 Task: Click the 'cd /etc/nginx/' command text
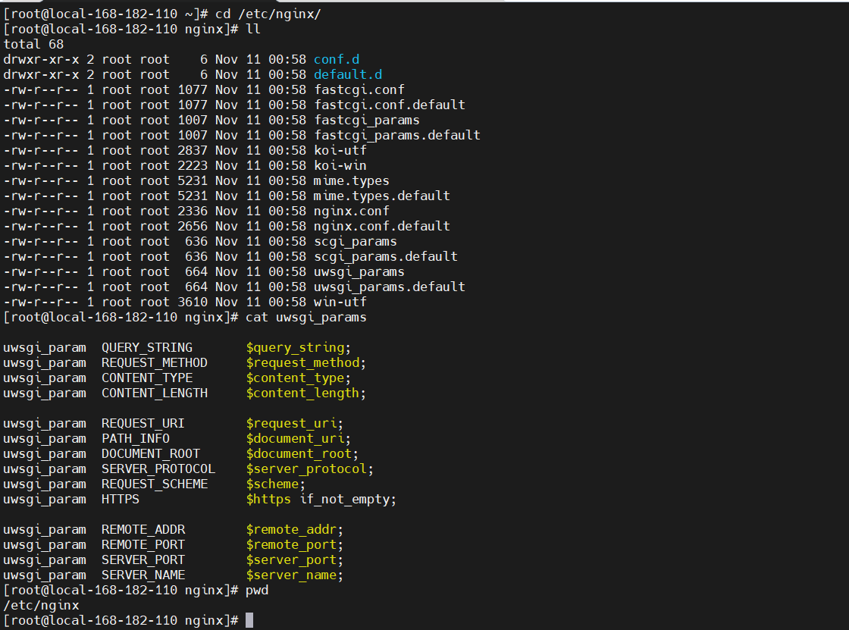pyautogui.click(x=268, y=14)
